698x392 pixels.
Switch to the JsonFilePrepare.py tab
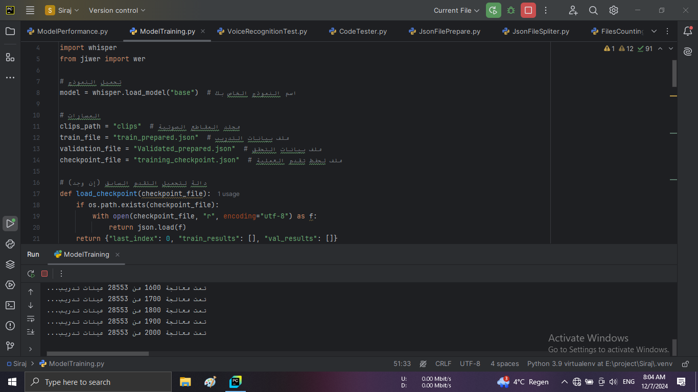(445, 31)
